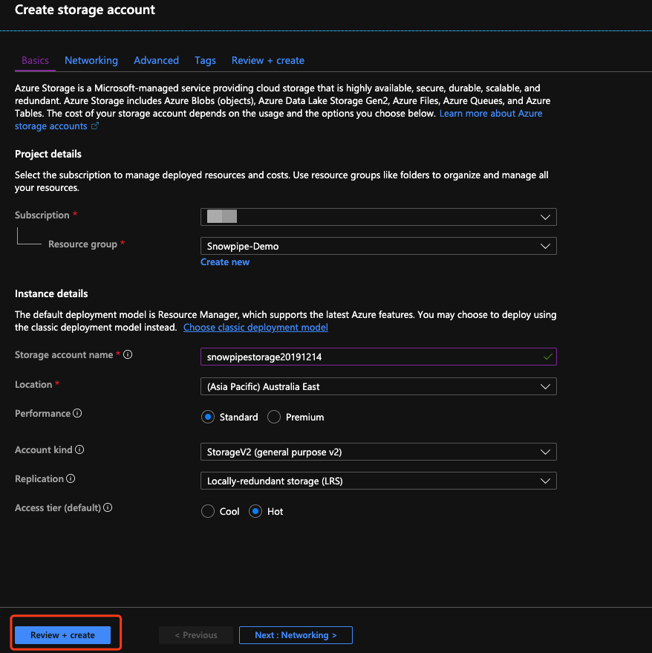Screen dimensions: 652x653
Task: Click Create new resource group link
Action: [x=225, y=262]
